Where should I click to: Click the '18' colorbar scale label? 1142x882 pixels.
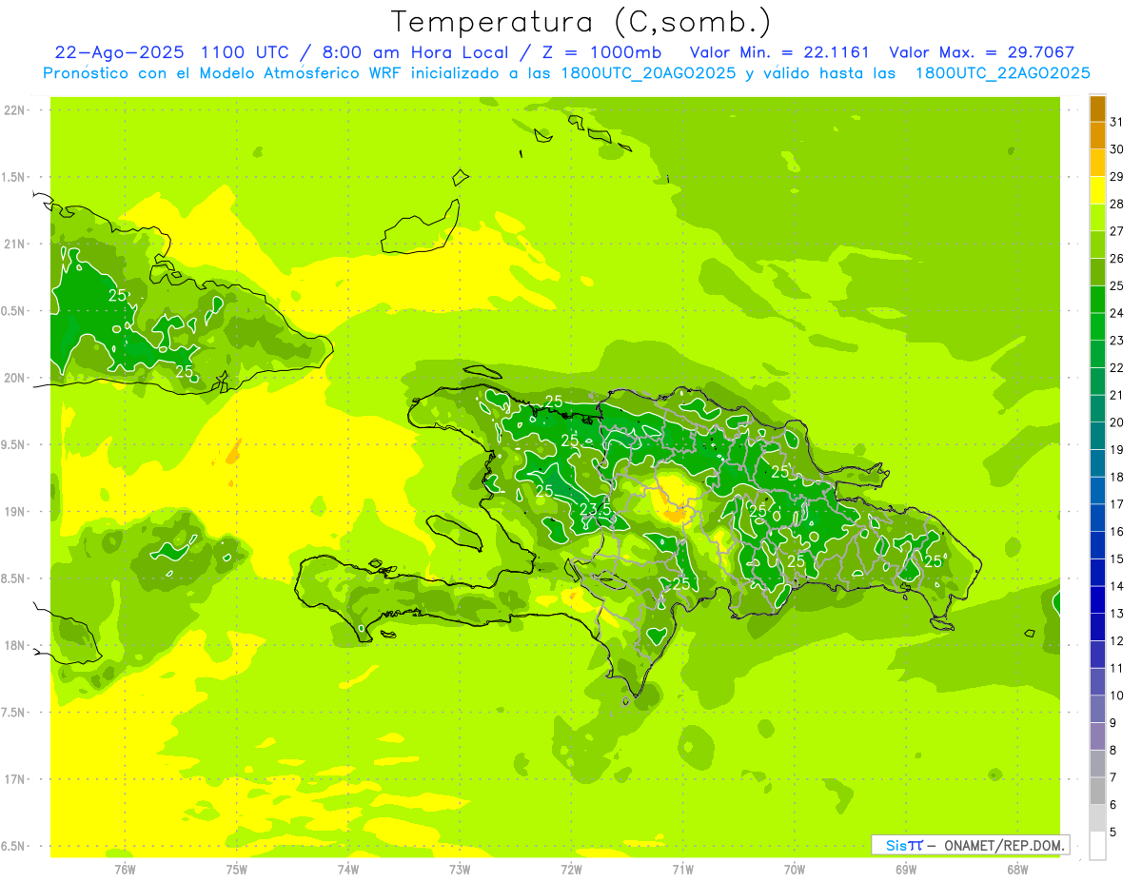tap(1117, 477)
